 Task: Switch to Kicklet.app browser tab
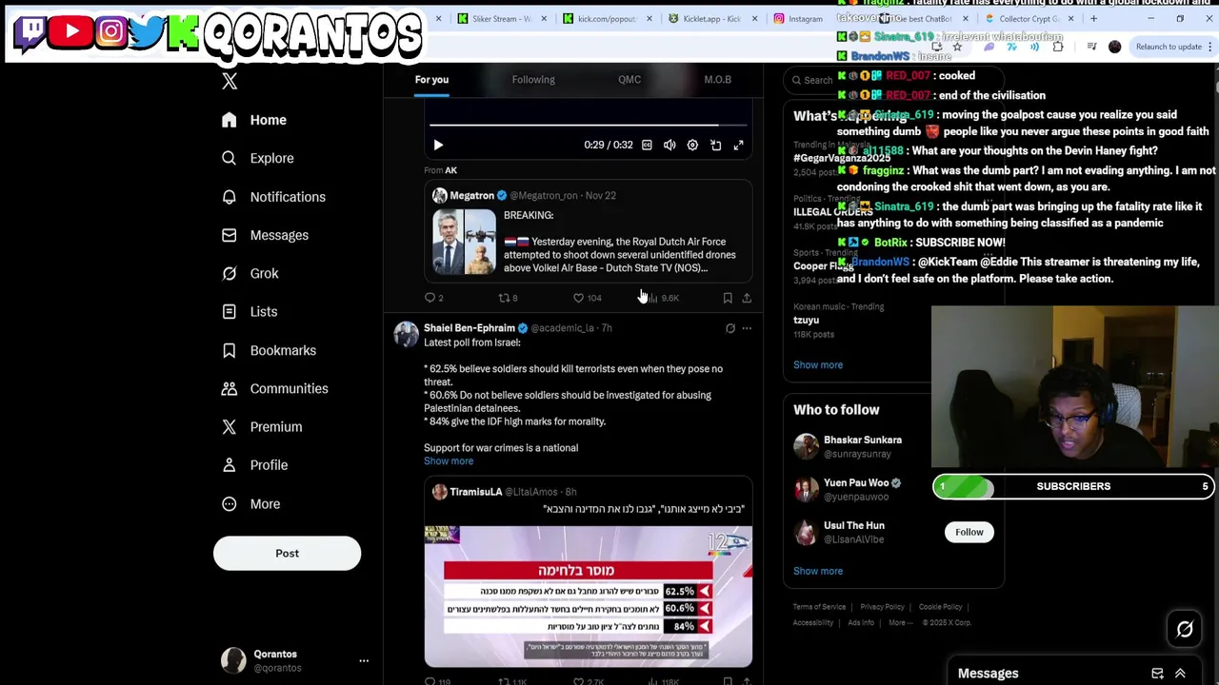click(706, 18)
